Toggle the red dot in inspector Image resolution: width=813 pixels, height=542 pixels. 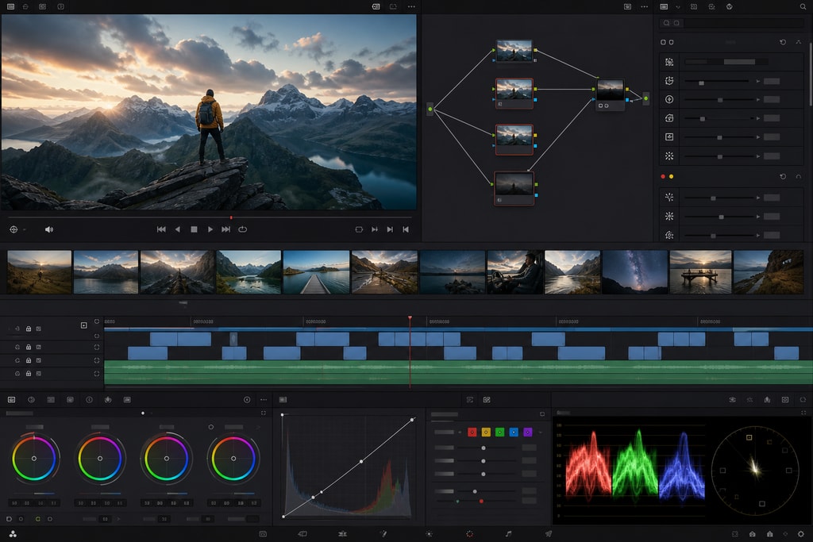663,177
